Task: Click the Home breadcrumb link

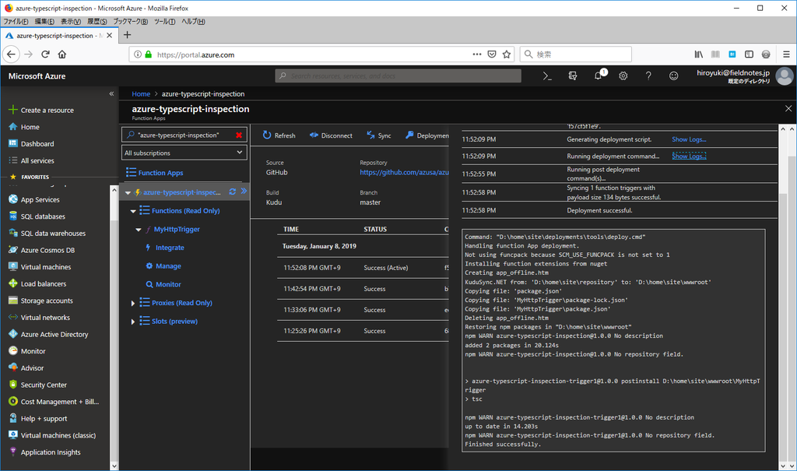Action: (141, 93)
